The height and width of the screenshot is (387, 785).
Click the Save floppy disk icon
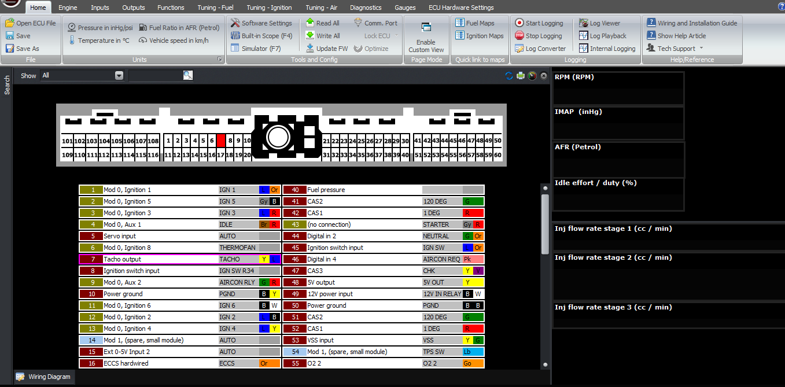pyautogui.click(x=10, y=36)
